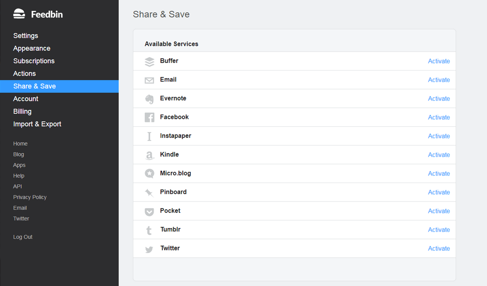Image resolution: width=487 pixels, height=286 pixels.
Task: Click the Micro.blog star bubble icon
Action: (x=149, y=174)
